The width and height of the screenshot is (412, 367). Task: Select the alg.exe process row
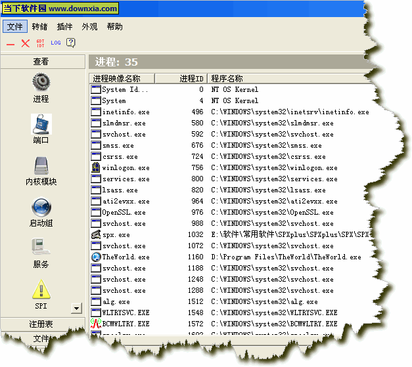pyautogui.click(x=230, y=301)
